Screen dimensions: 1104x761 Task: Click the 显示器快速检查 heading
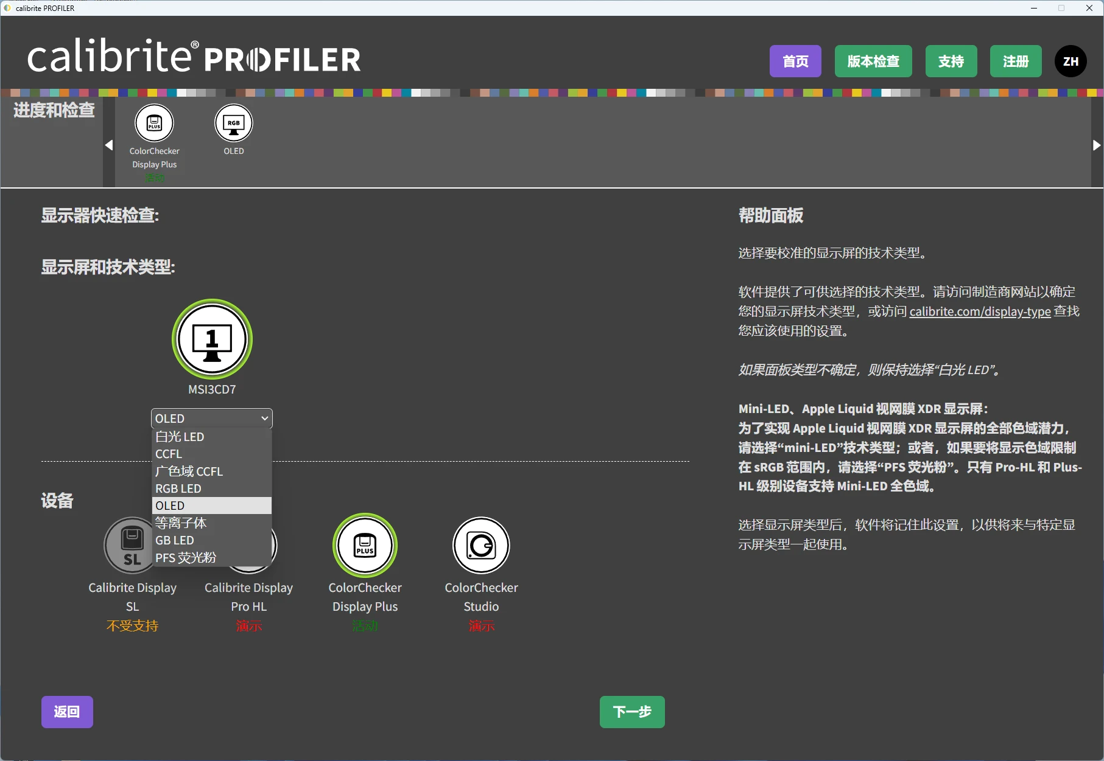click(x=100, y=215)
